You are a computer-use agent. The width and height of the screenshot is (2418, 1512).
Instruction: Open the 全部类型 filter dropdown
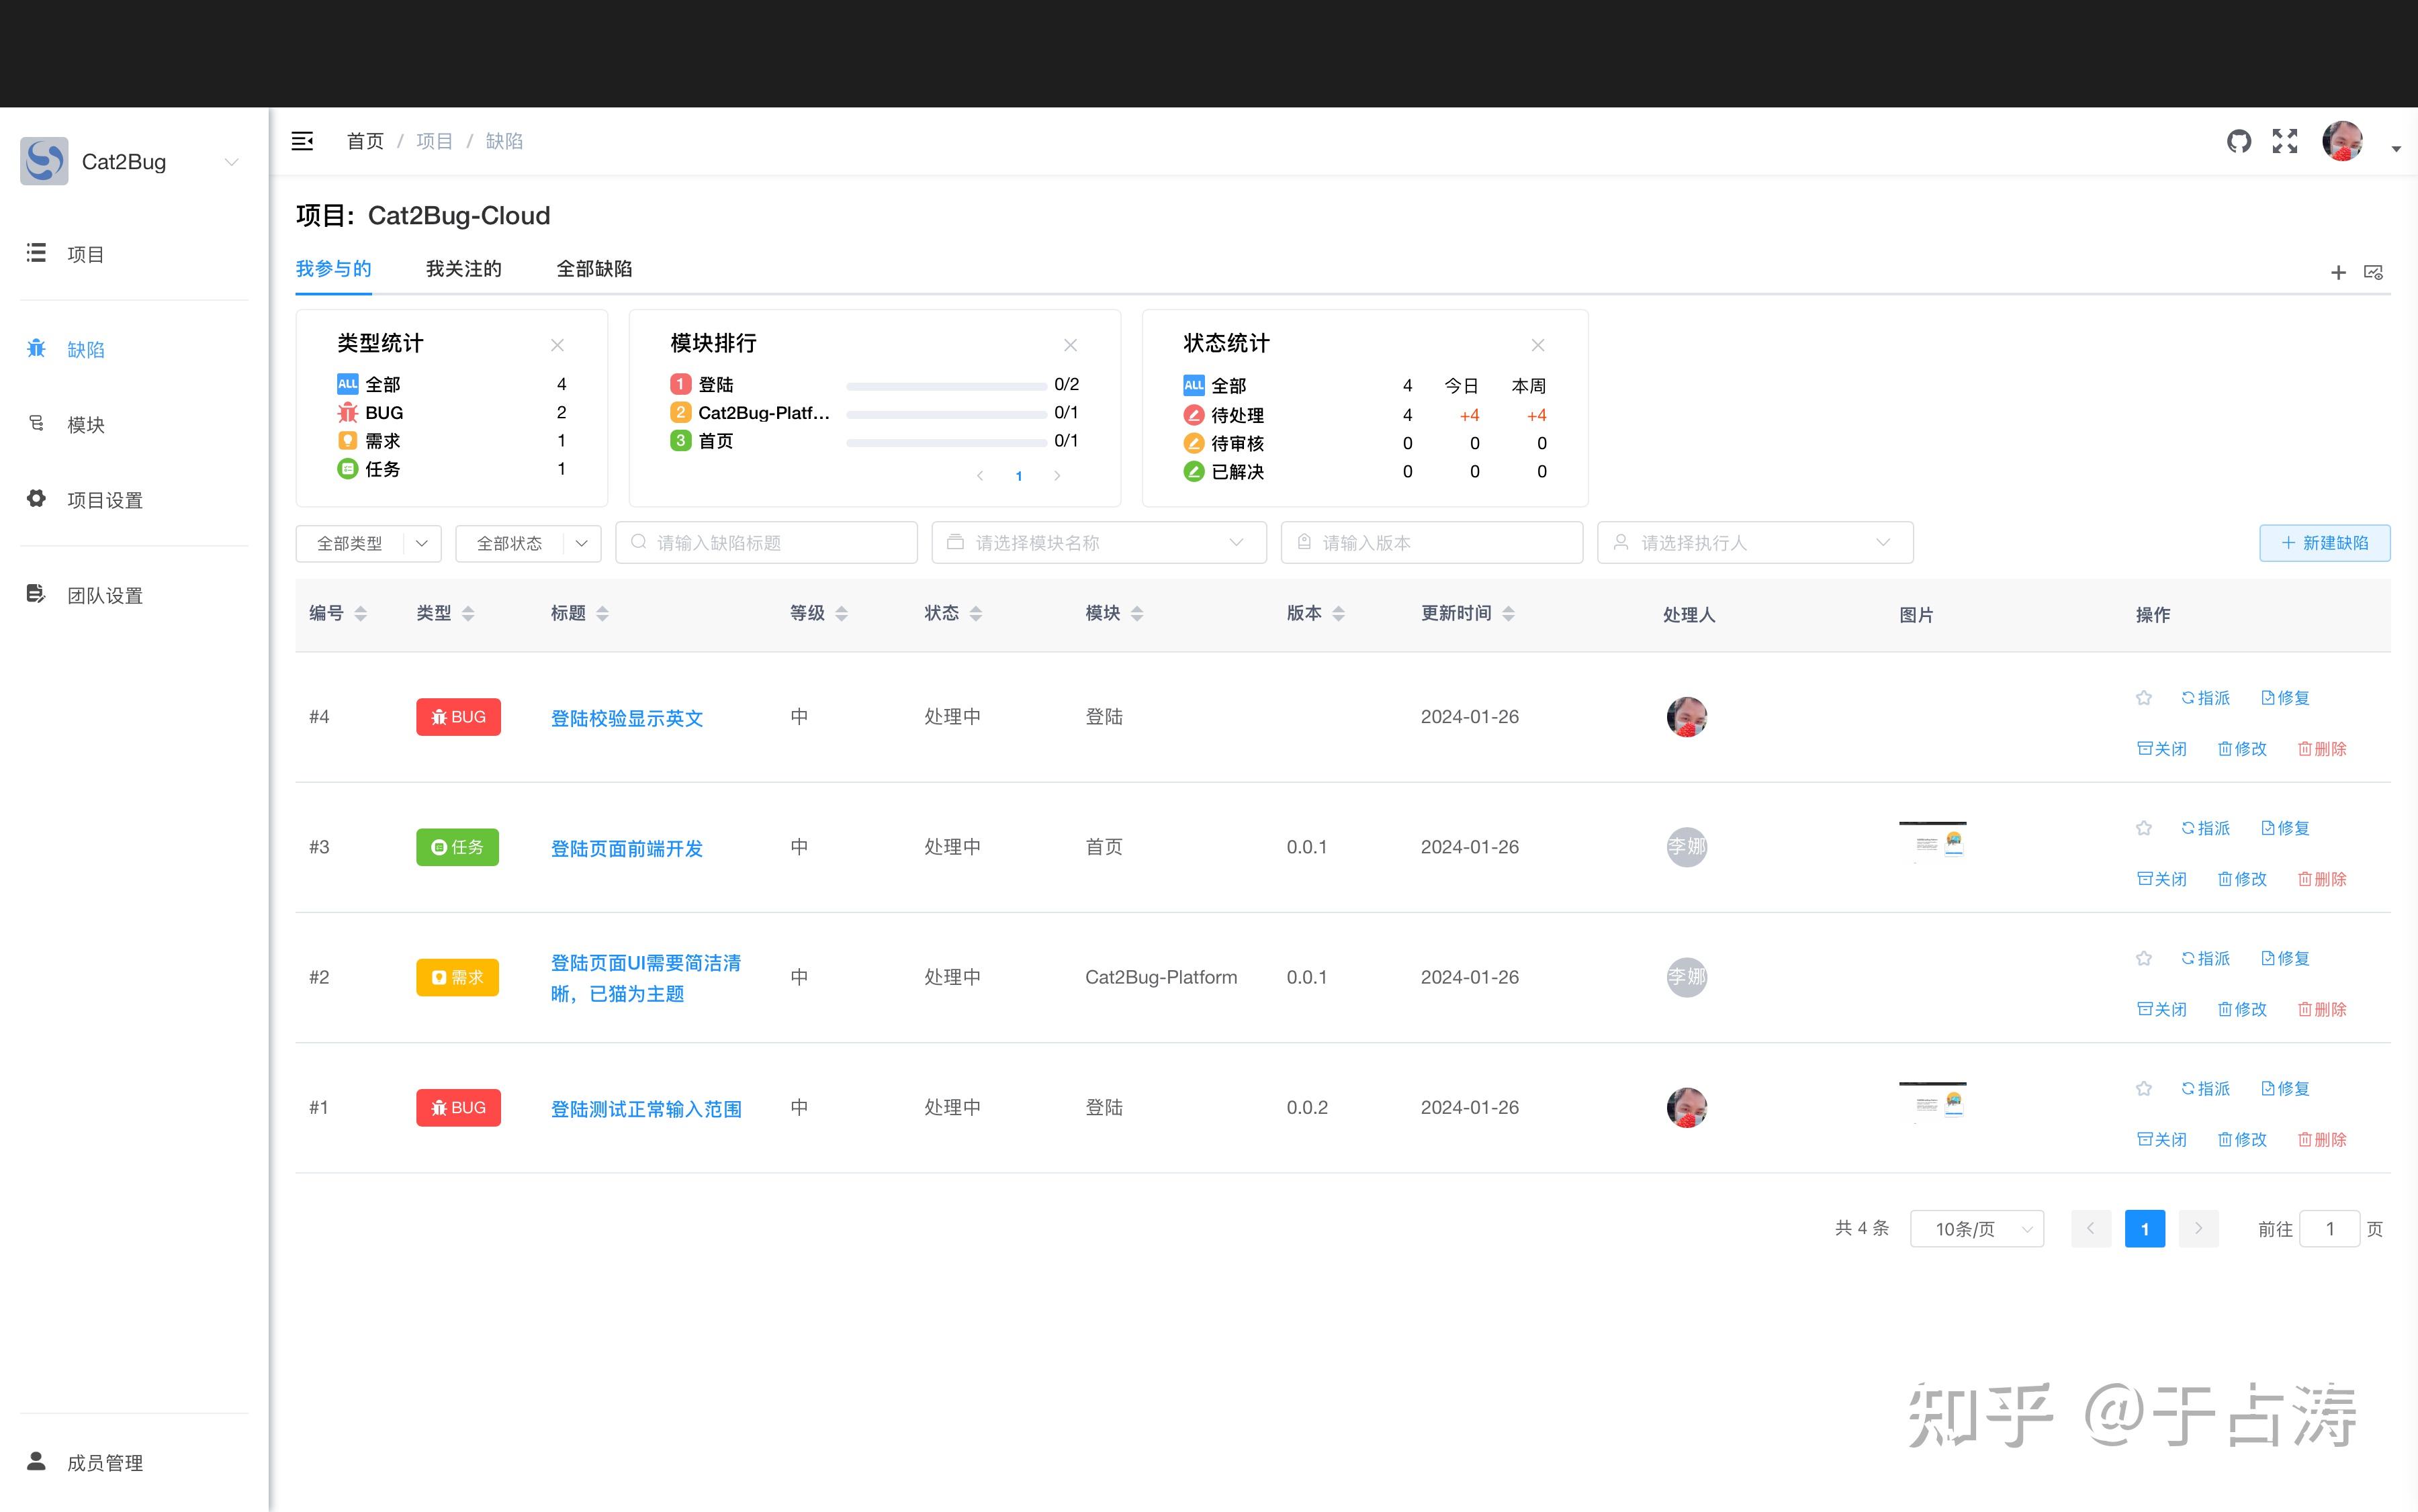tap(368, 543)
